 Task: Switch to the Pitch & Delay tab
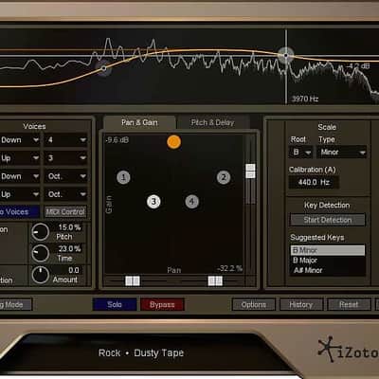pyautogui.click(x=213, y=122)
